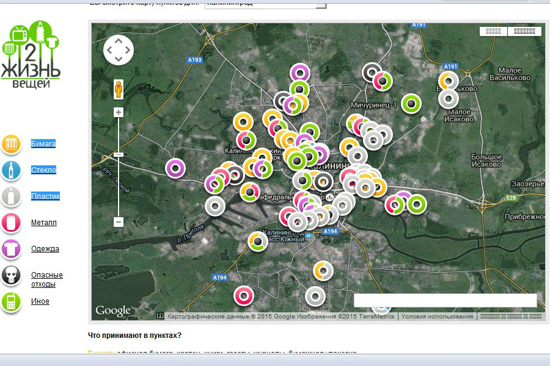Click the Условия использования map link

click(437, 317)
